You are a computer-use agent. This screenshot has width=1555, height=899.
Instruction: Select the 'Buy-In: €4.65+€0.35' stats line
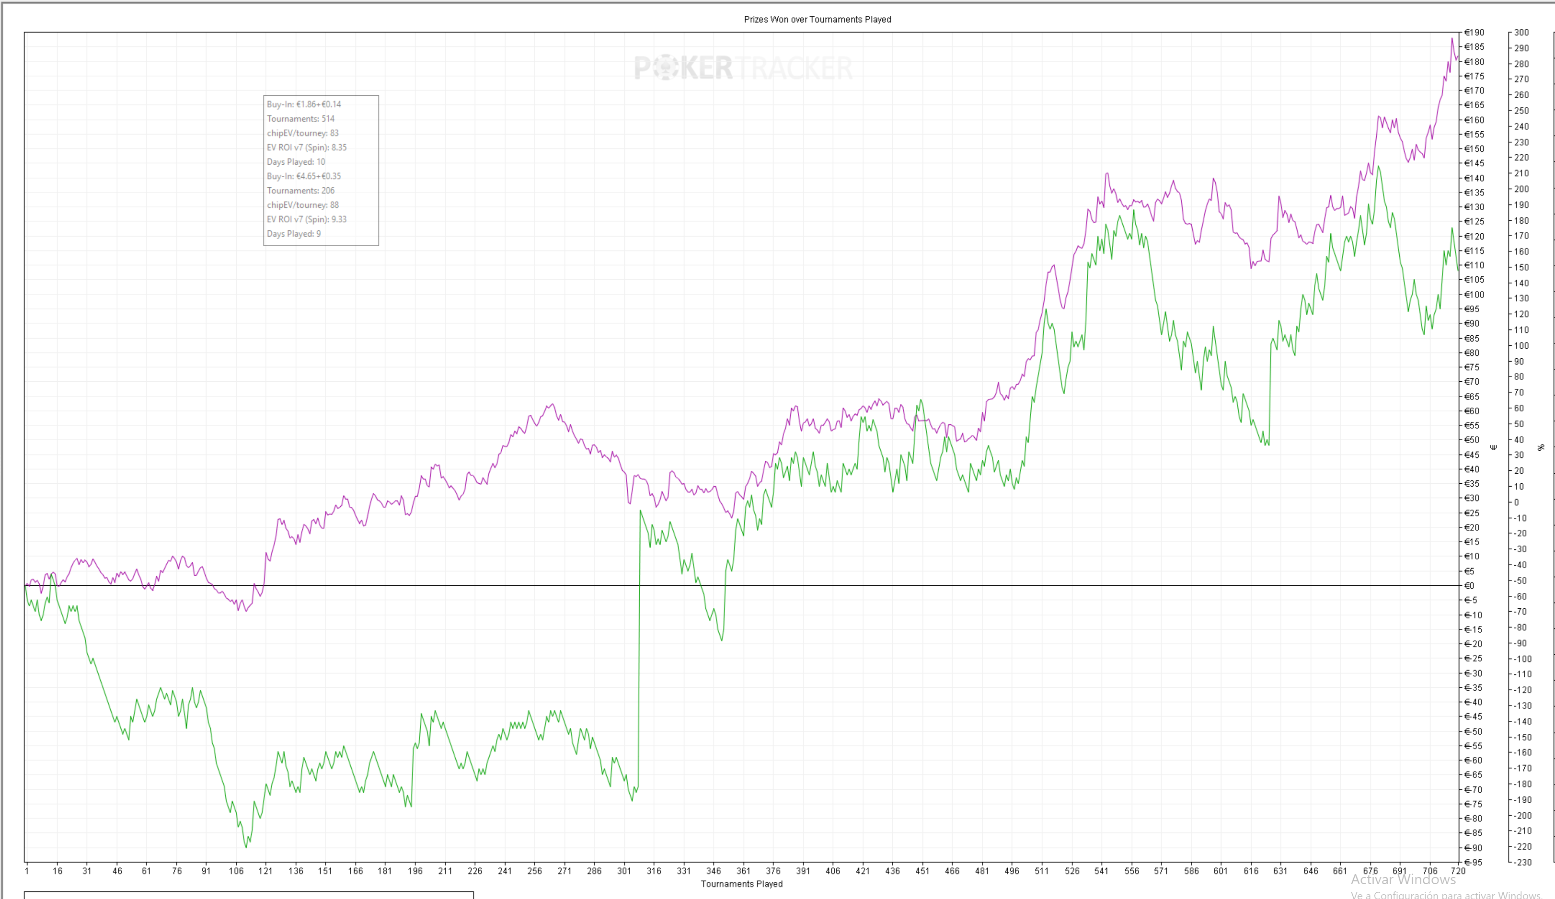(x=304, y=176)
